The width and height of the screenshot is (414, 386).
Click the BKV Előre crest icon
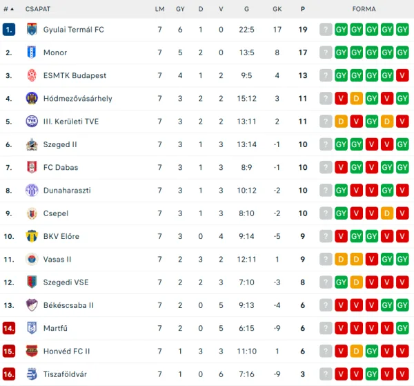[x=32, y=236]
